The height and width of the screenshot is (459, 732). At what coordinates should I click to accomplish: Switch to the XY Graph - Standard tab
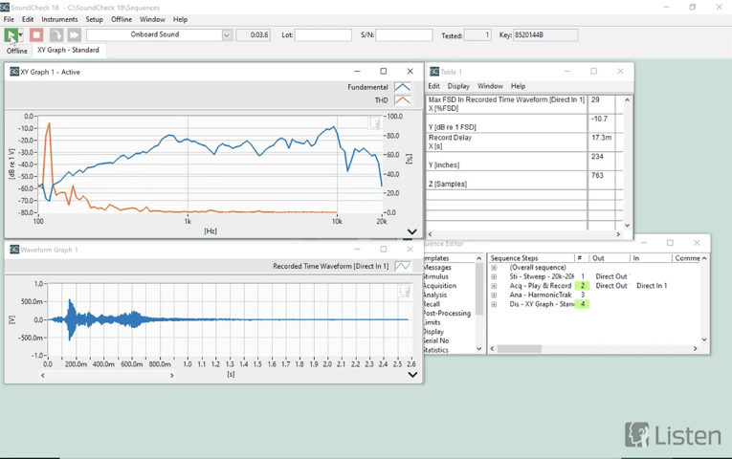[68, 50]
